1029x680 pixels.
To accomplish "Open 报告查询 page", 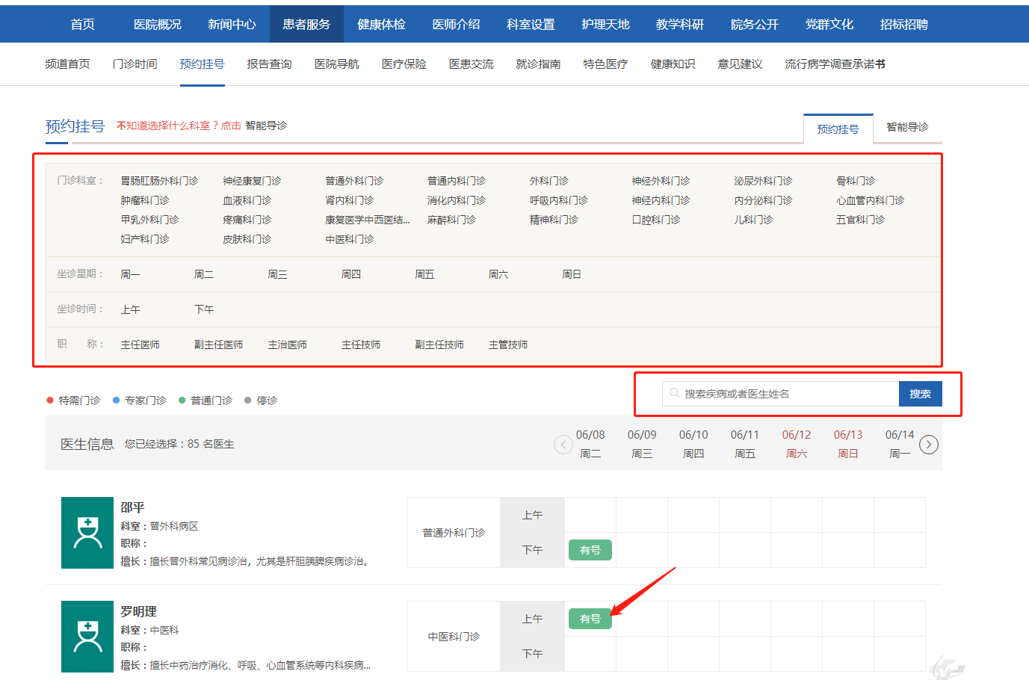I will [x=269, y=64].
